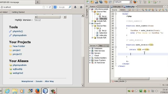Viewport: 168px width, 94px height.
Task: Open the Run Project dropdown arrow
Action: tap(152, 2)
